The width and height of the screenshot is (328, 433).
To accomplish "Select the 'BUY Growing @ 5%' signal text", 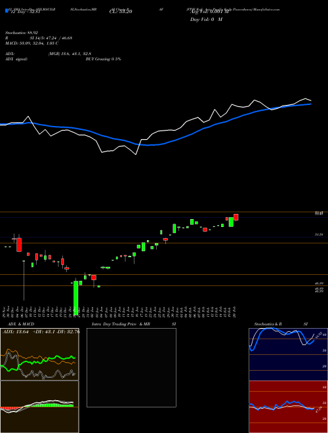I will coord(103,59).
